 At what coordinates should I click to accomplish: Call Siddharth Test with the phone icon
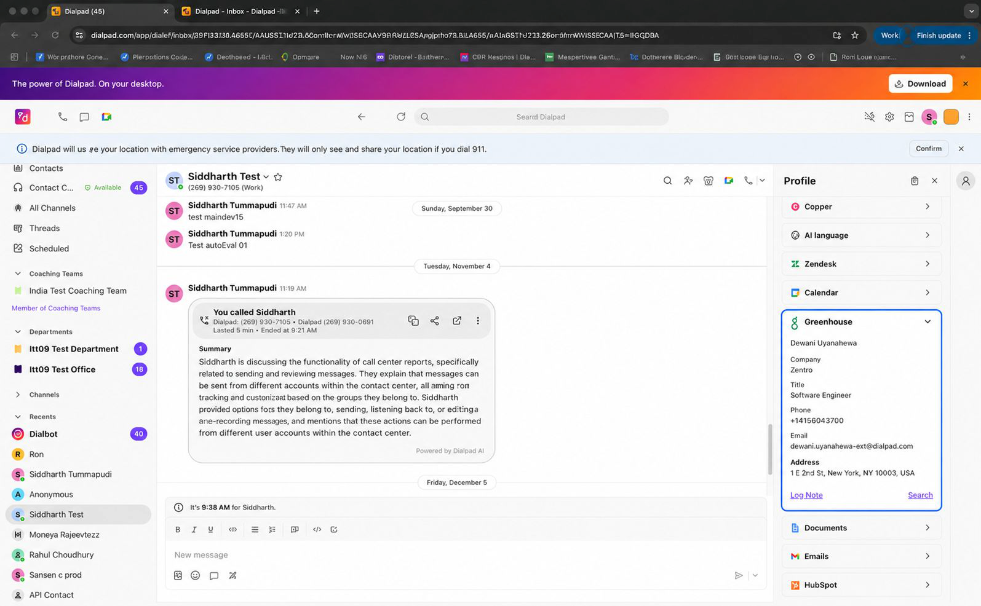(x=748, y=181)
